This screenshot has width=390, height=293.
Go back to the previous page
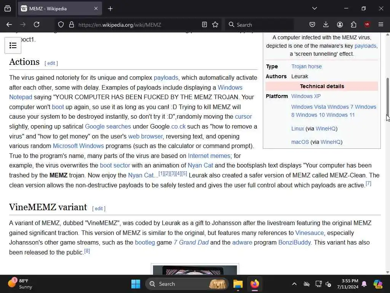point(9,24)
